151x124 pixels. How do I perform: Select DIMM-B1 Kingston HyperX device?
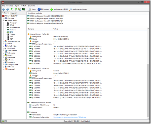coord(45,19)
